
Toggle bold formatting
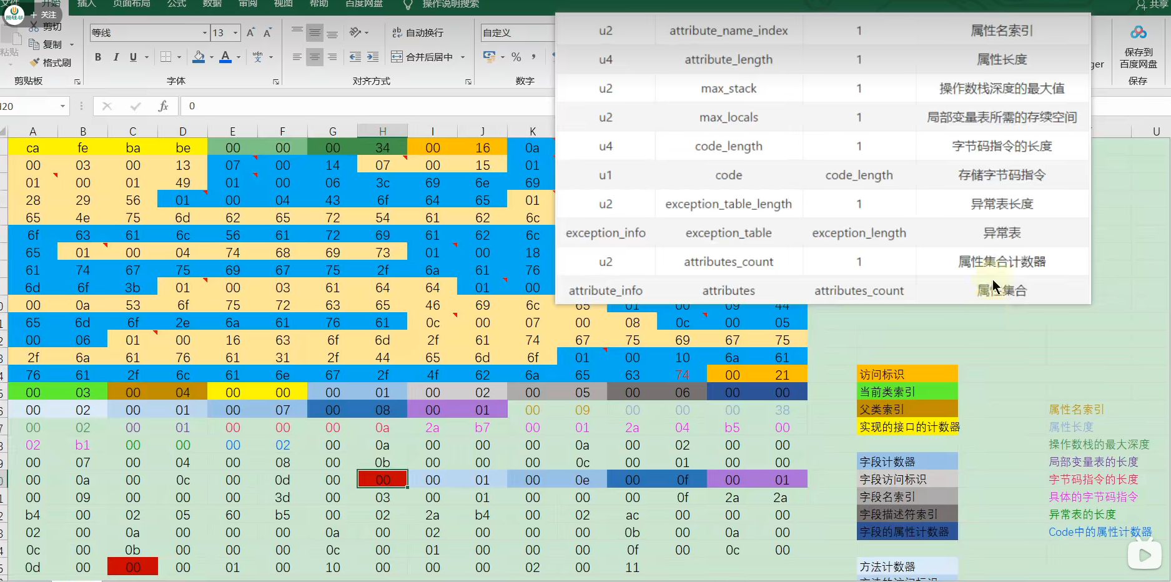98,57
